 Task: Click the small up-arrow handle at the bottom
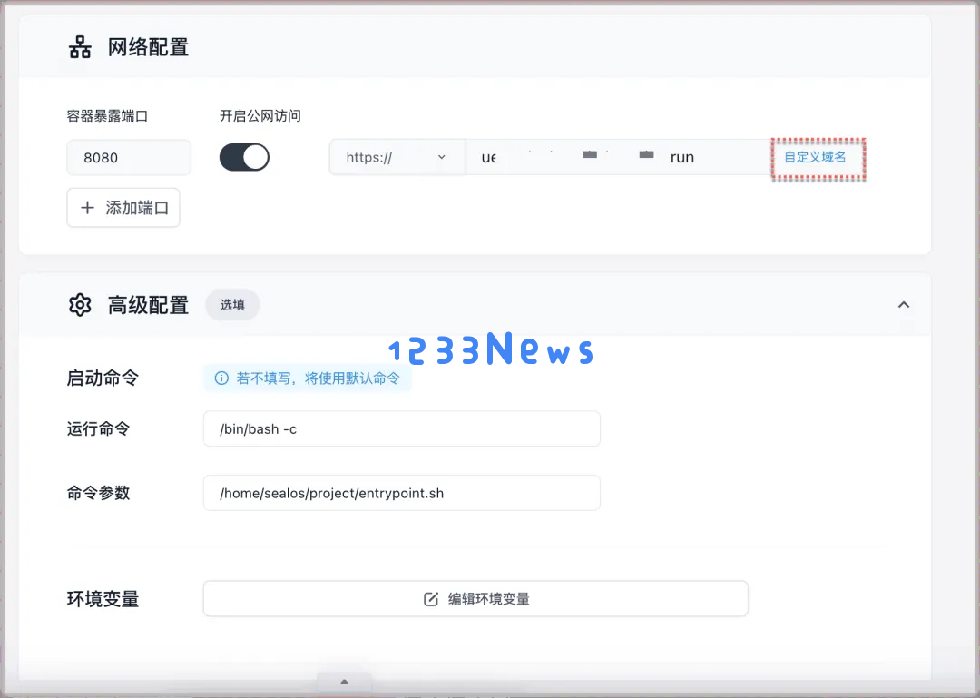tap(345, 682)
